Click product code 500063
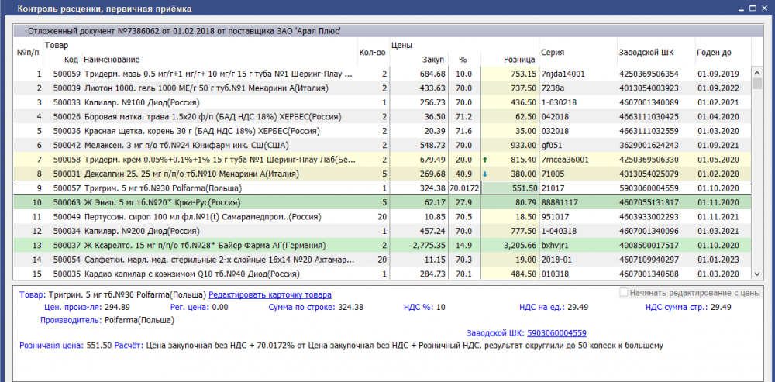775x382 pixels. click(x=67, y=202)
